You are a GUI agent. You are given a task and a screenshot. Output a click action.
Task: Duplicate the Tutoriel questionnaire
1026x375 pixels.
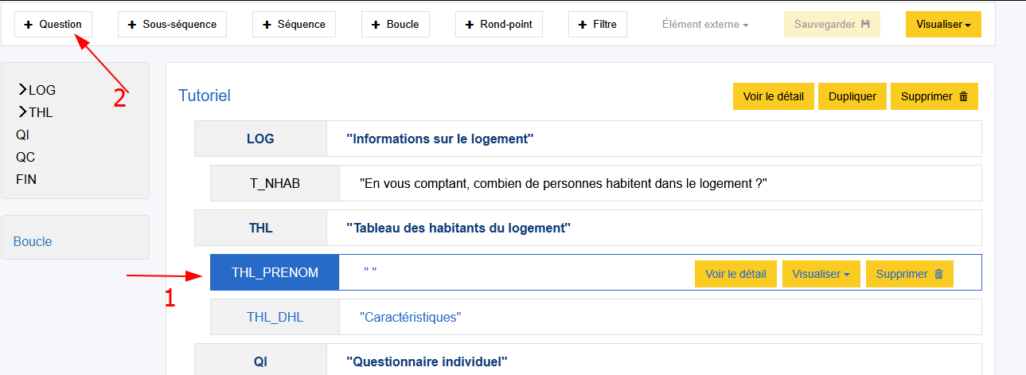click(852, 96)
